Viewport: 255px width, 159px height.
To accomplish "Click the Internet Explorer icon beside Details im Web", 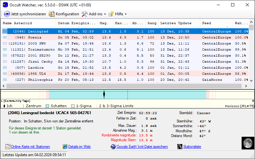I will point(65,147).
